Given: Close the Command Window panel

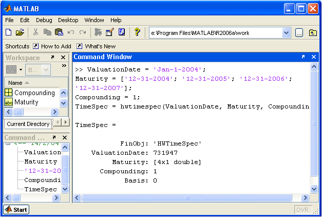Looking at the screenshot, I should (x=314, y=57).
